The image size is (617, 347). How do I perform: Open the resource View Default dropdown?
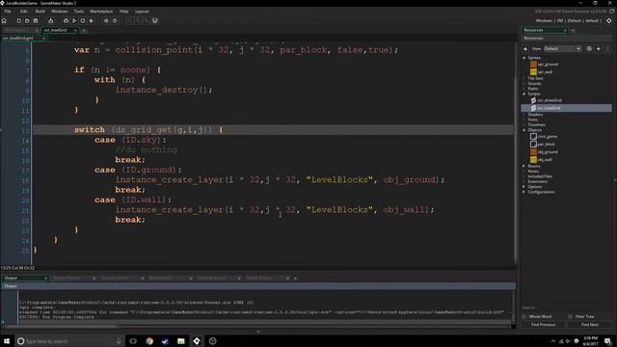click(x=562, y=49)
